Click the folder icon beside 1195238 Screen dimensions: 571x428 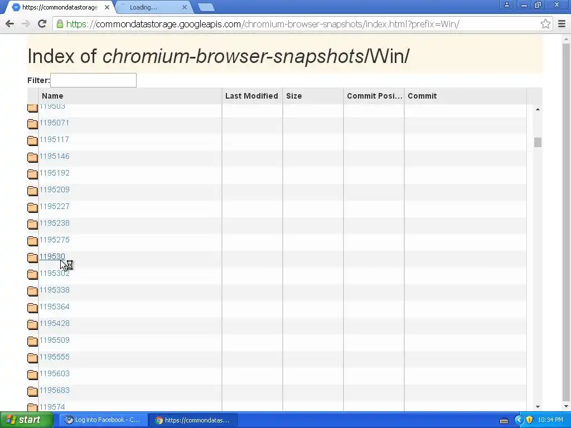tap(32, 225)
